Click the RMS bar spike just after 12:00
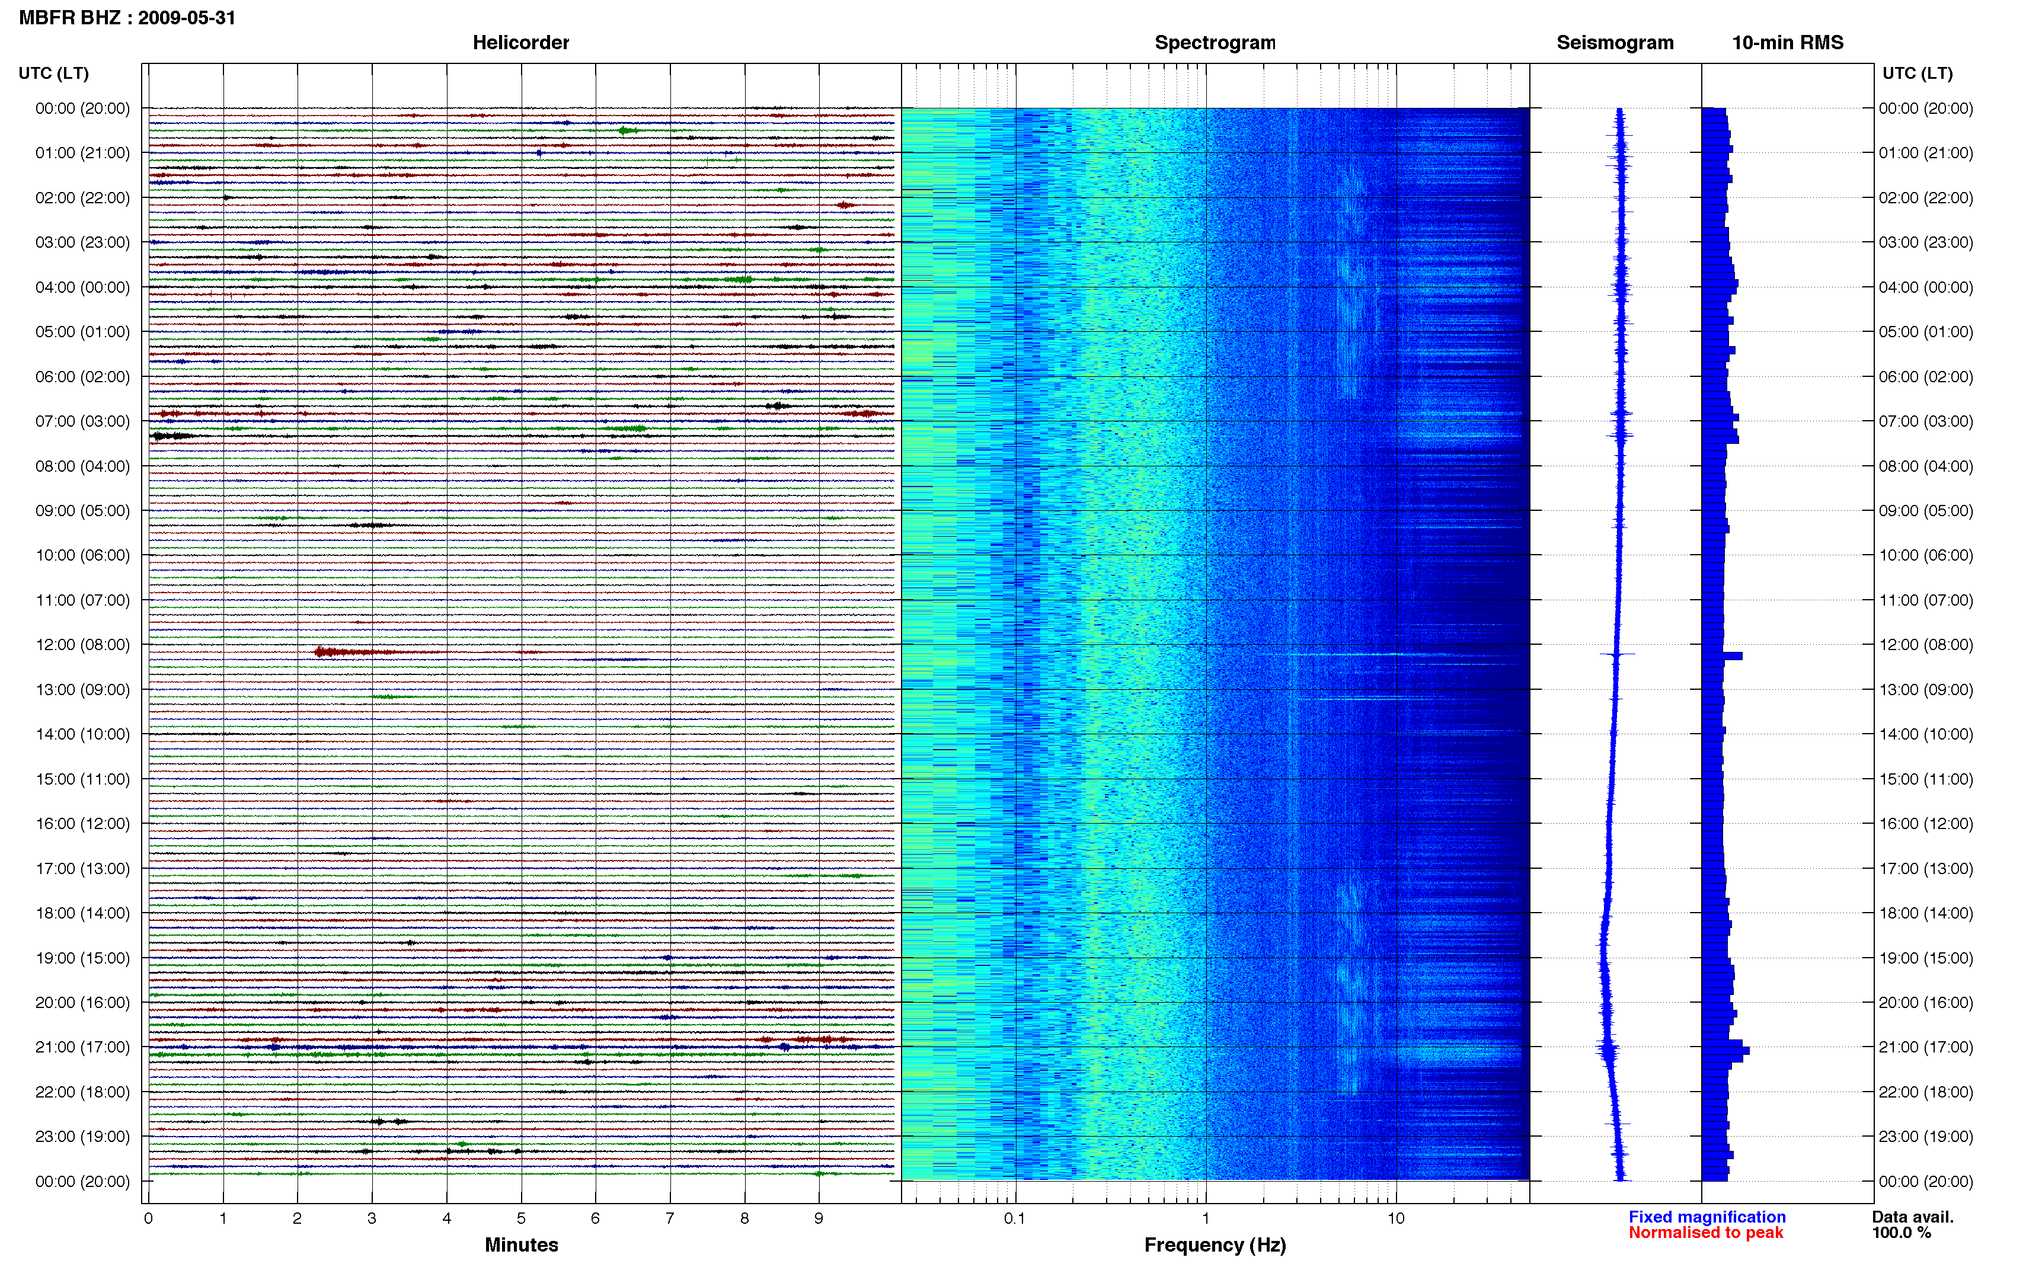Viewport: 2026px width, 1267px height. pos(1722,656)
